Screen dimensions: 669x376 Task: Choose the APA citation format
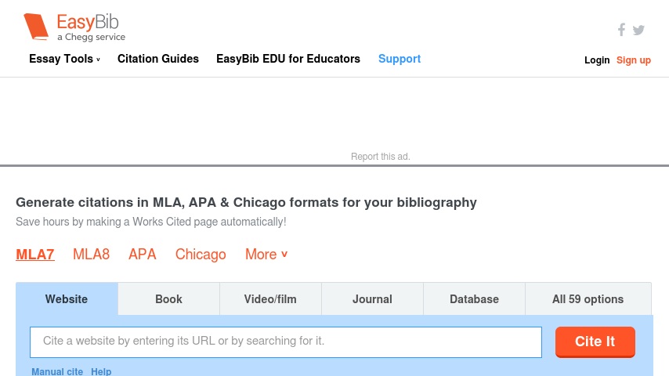(x=143, y=255)
